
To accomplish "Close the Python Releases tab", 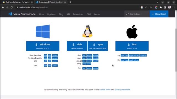I will pos(32,2).
